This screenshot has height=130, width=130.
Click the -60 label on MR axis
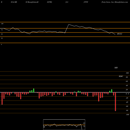[x=127, y=106]
